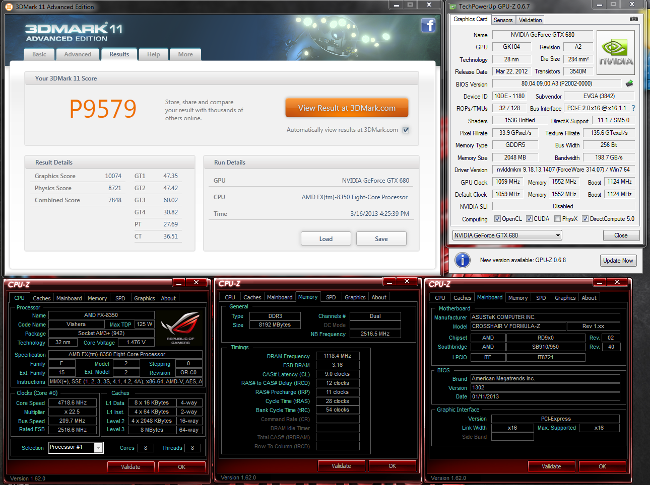Viewport: 650px width, 485px height.
Task: Click the BIOS save chip icon in GPU-Z
Action: (x=629, y=84)
